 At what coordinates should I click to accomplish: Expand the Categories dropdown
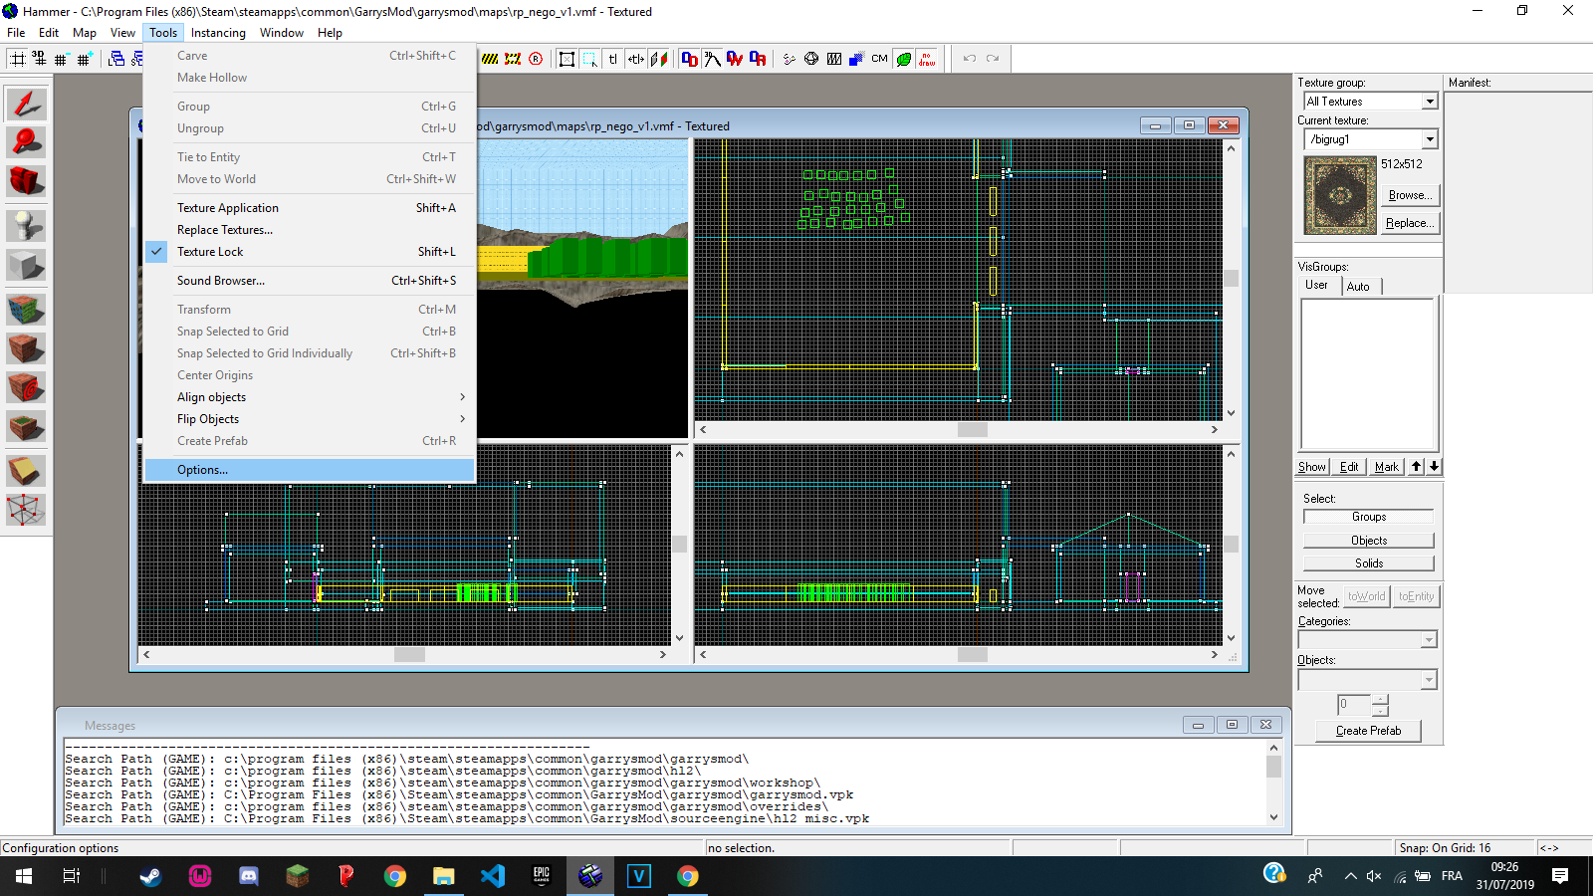pos(1429,640)
